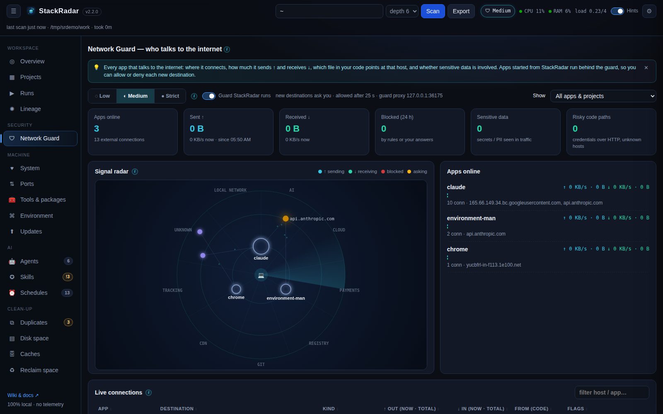Screen dimensions: 663x414
Task: Open Schedules from the sidebar
Action: [41, 293]
